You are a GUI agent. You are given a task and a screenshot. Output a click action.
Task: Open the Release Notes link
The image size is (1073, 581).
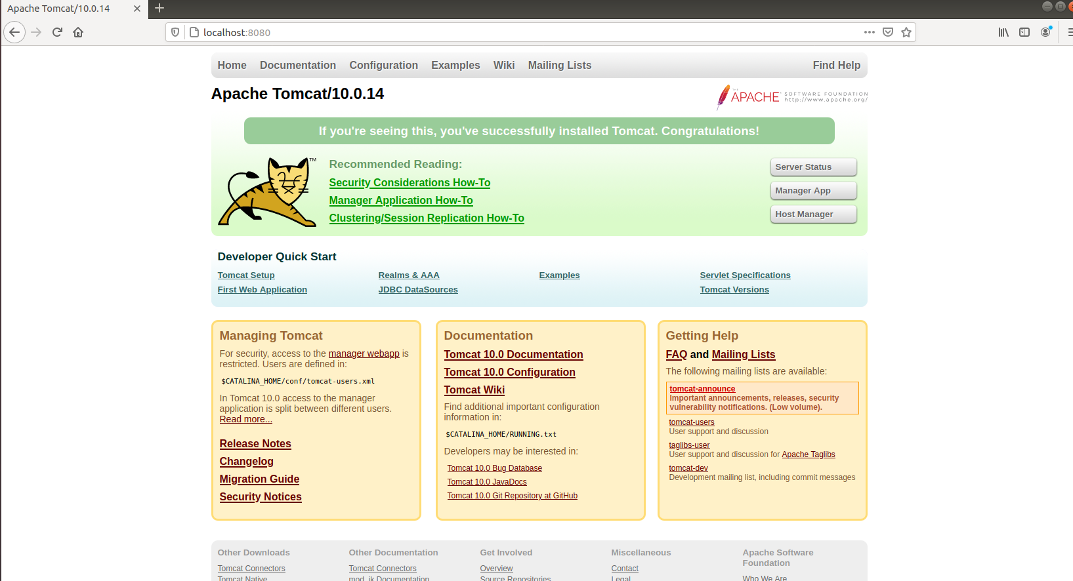coord(255,444)
